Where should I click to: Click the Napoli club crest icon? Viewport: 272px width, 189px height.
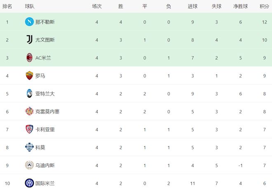(29, 22)
